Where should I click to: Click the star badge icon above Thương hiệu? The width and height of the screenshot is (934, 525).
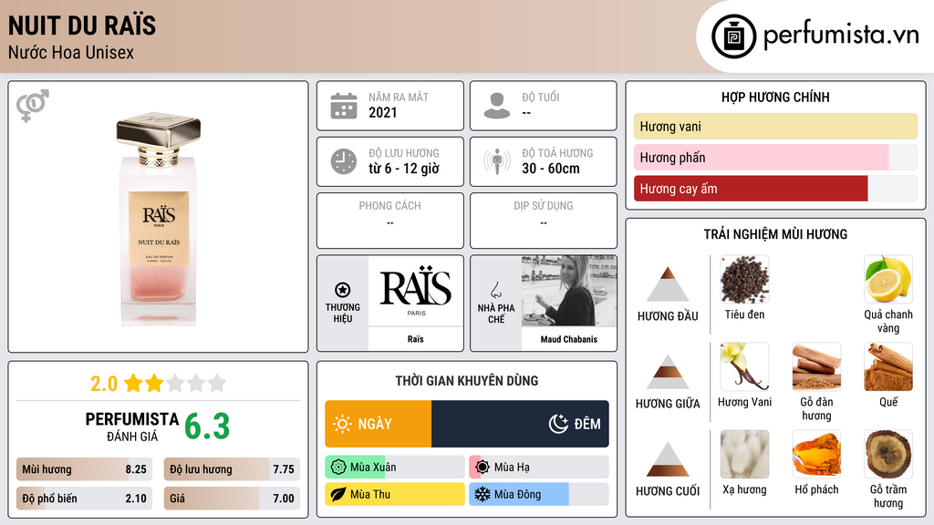coord(343,290)
